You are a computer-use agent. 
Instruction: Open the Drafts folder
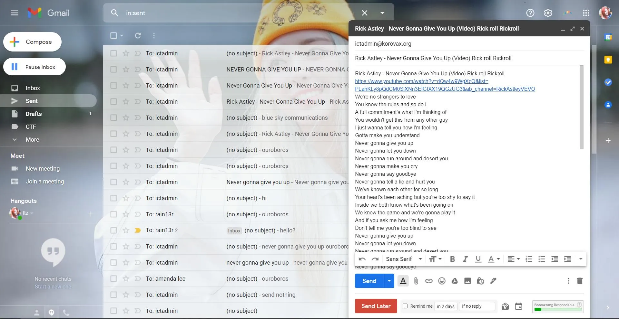tap(34, 114)
